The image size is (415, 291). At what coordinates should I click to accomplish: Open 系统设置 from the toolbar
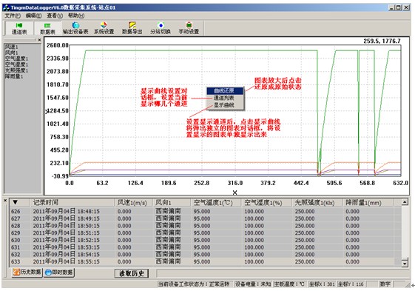(x=104, y=28)
